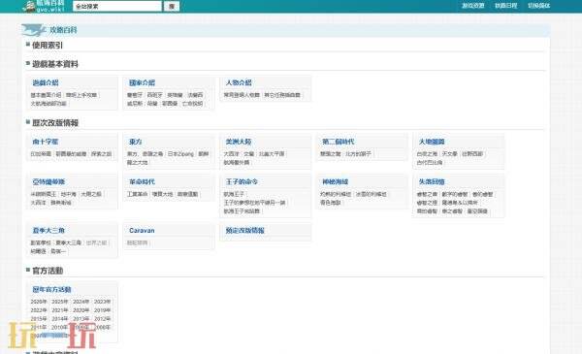Screen dimensions: 582x354
Task: Open the 人物介紹 card heading
Action: 239,82
